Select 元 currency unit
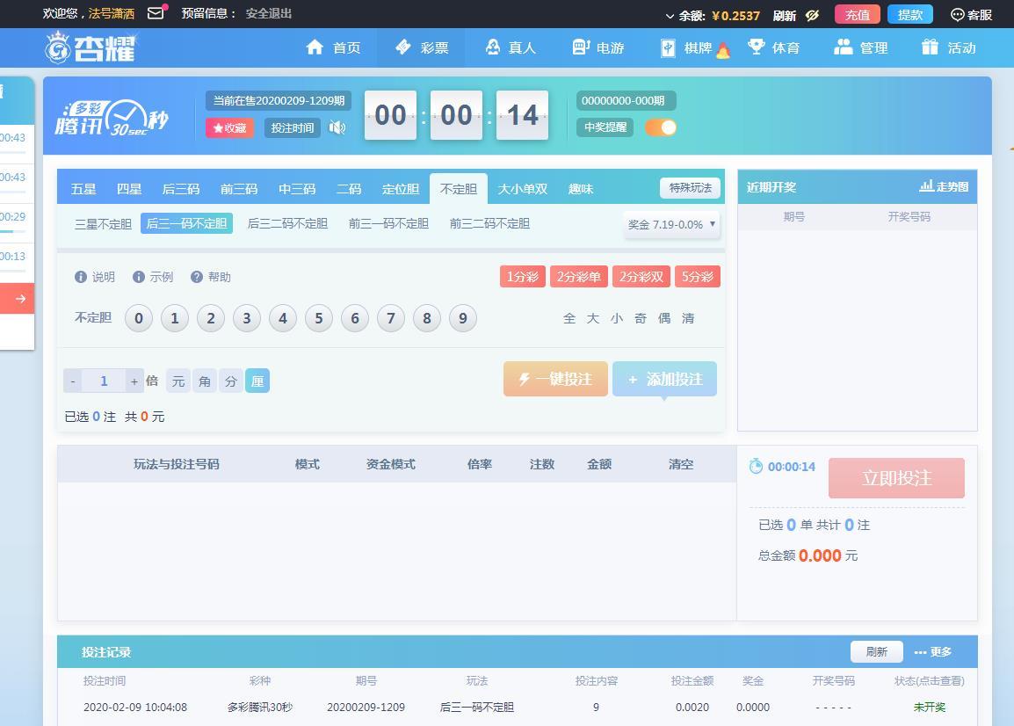Screen dimensions: 1014x726 point(178,381)
